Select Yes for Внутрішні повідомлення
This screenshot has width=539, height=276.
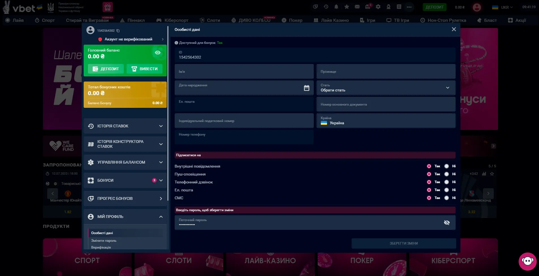pyautogui.click(x=429, y=166)
